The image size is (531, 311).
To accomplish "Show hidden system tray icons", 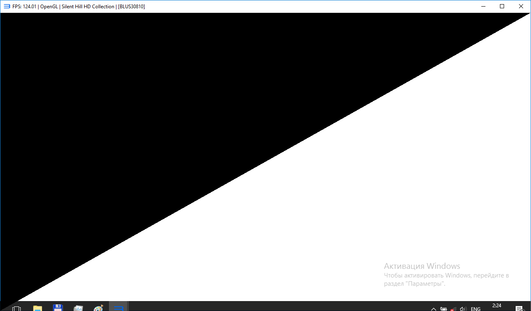I will pos(433,309).
